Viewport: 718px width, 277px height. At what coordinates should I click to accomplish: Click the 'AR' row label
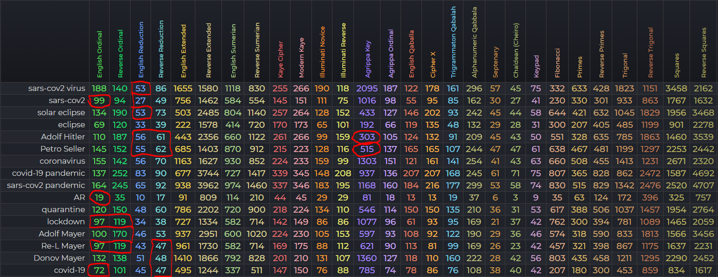coord(80,197)
